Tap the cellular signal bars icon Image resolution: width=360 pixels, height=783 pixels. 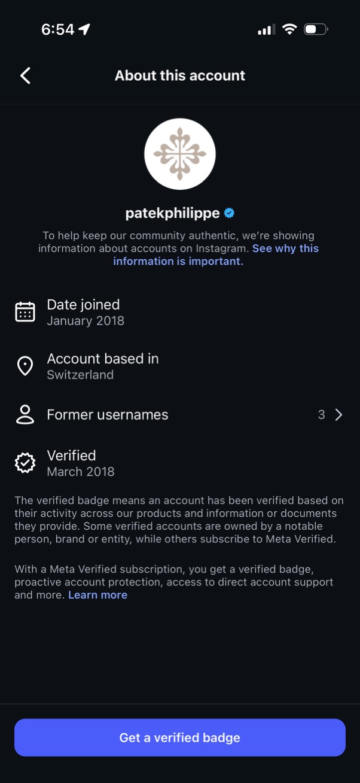click(266, 29)
